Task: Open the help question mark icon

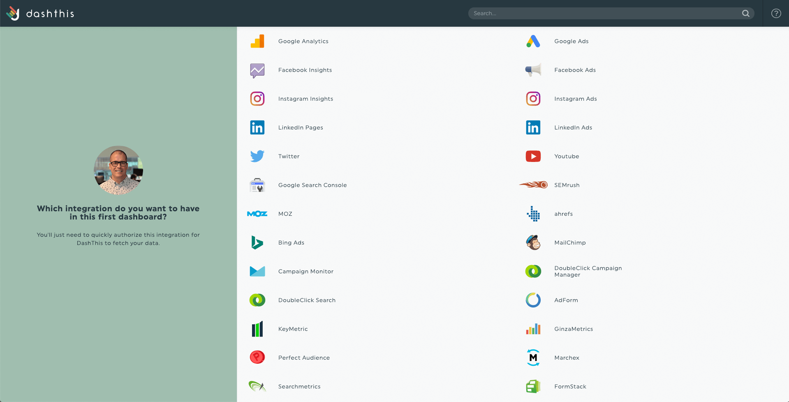Action: (x=776, y=14)
